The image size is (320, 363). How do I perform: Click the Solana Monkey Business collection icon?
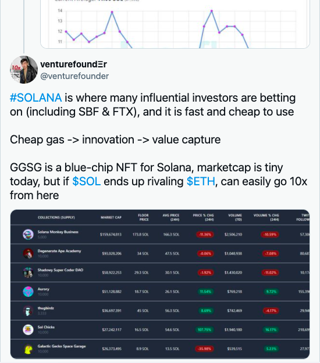pyautogui.click(x=28, y=234)
